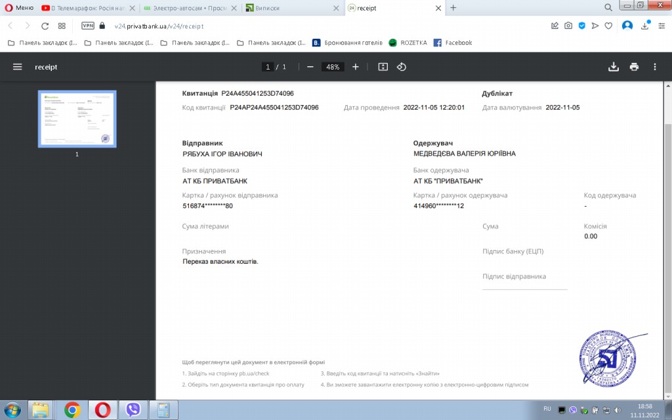Rotate the receipt document counterclockwise

402,67
